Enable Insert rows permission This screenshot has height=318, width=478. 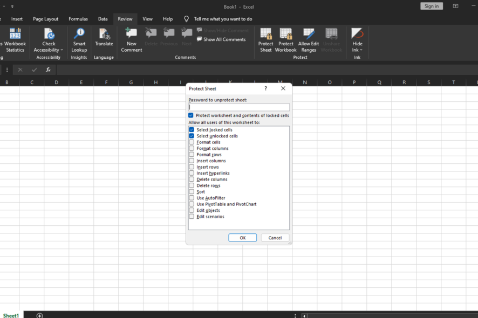point(192,167)
